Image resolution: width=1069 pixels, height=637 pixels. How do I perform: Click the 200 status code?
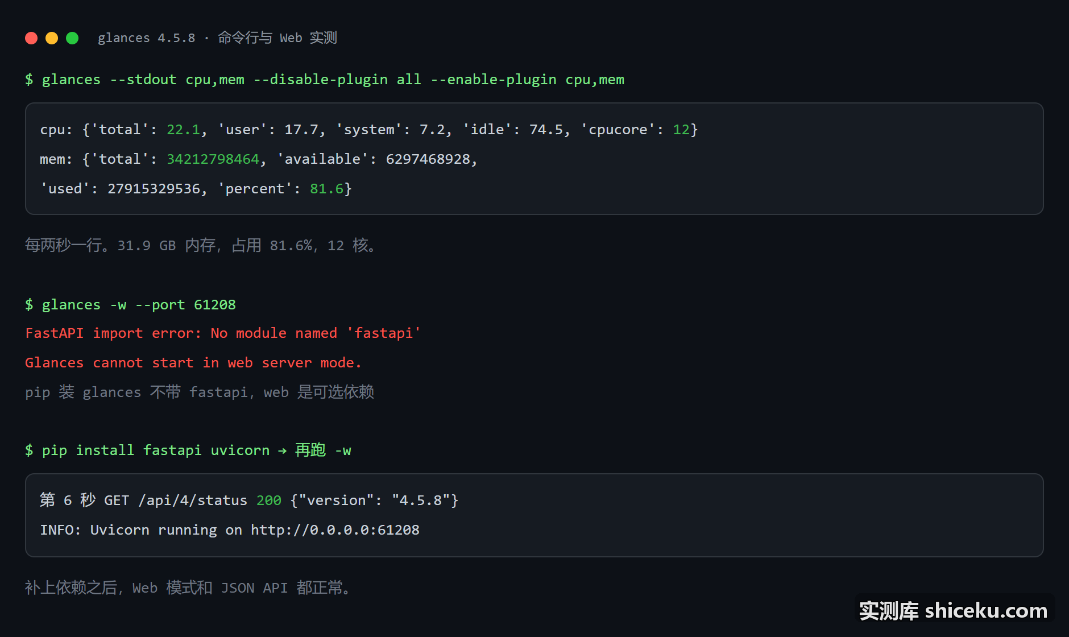click(x=269, y=500)
